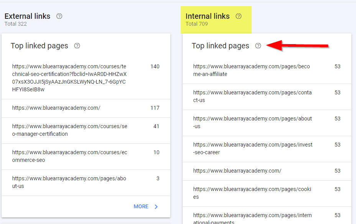This screenshot has height=224, width=356.
Task: Open contact-us internal link row
Action: coord(267,97)
